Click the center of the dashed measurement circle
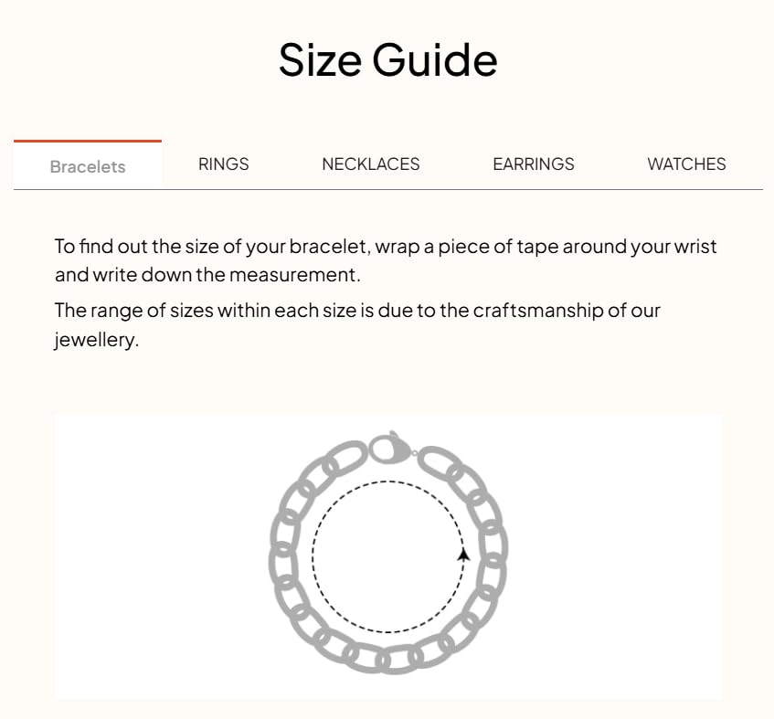The width and height of the screenshot is (774, 719). (x=388, y=556)
